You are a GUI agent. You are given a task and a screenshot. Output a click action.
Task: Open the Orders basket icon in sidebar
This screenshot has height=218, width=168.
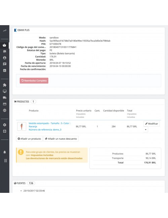click(4, 45)
